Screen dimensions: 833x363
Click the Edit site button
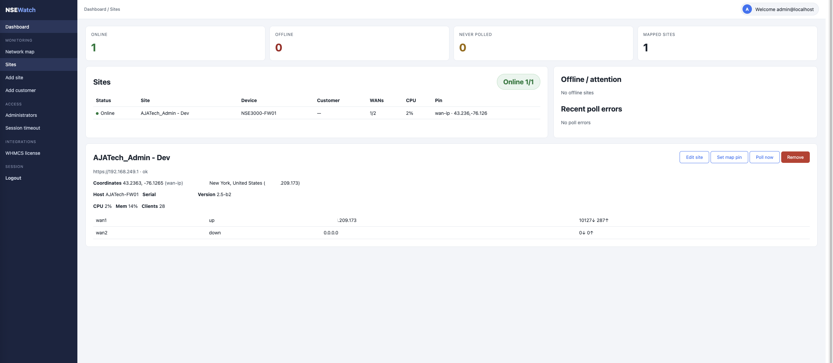pyautogui.click(x=694, y=157)
